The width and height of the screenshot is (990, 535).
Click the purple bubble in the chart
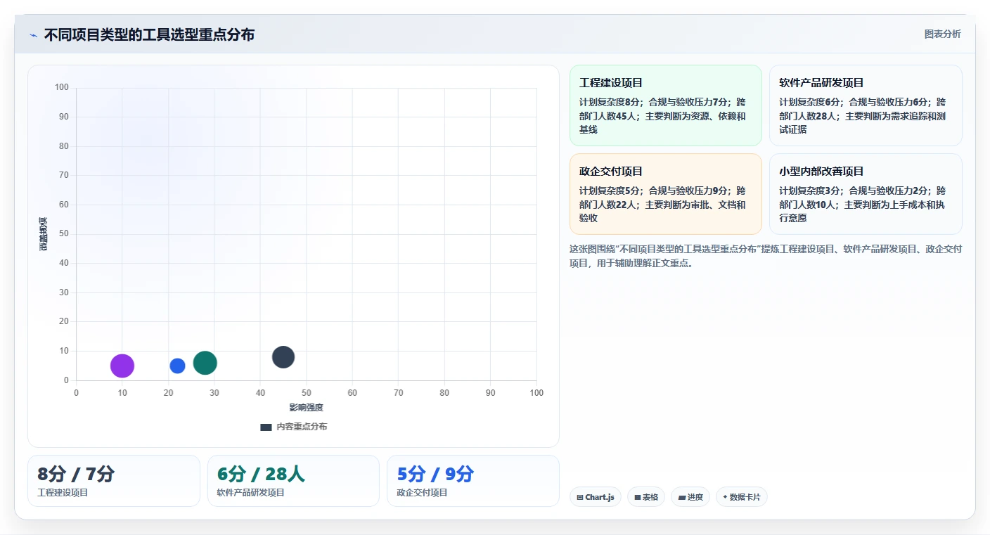pyautogui.click(x=122, y=366)
